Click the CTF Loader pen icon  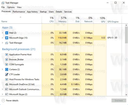(x=7, y=74)
